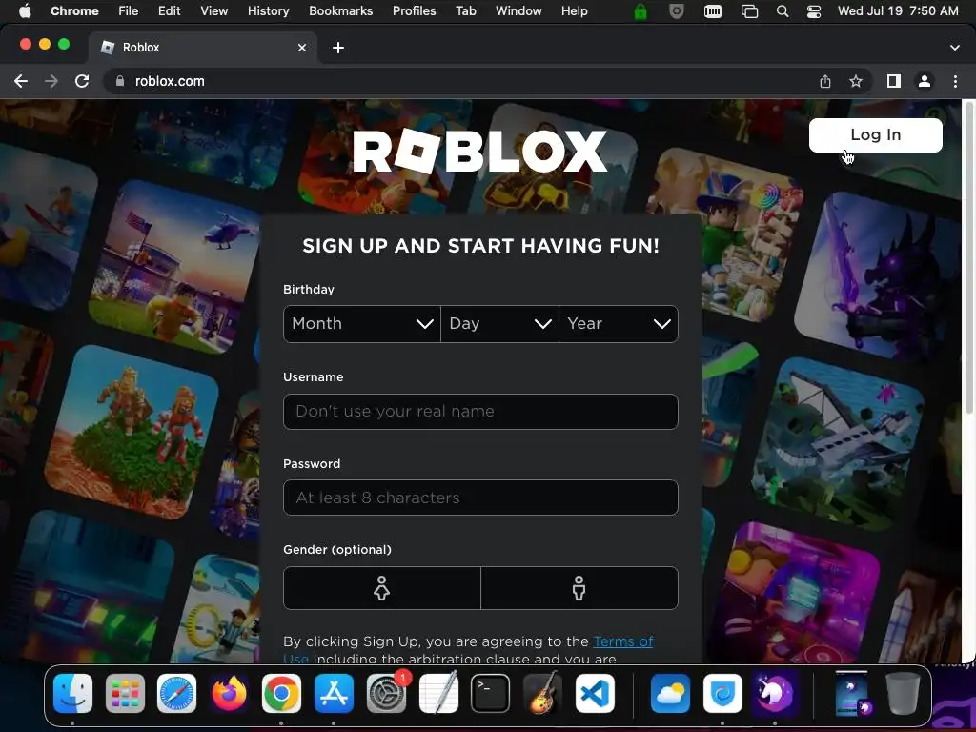
Task: Click the green lock menu bar icon
Action: pyautogui.click(x=640, y=11)
